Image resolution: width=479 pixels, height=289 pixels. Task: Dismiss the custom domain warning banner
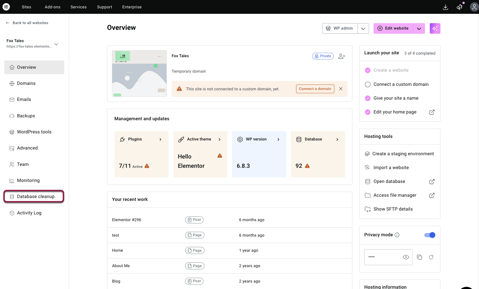(341, 89)
